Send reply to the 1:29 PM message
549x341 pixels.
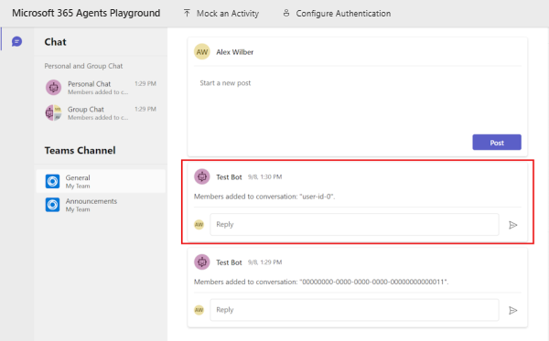pos(513,310)
